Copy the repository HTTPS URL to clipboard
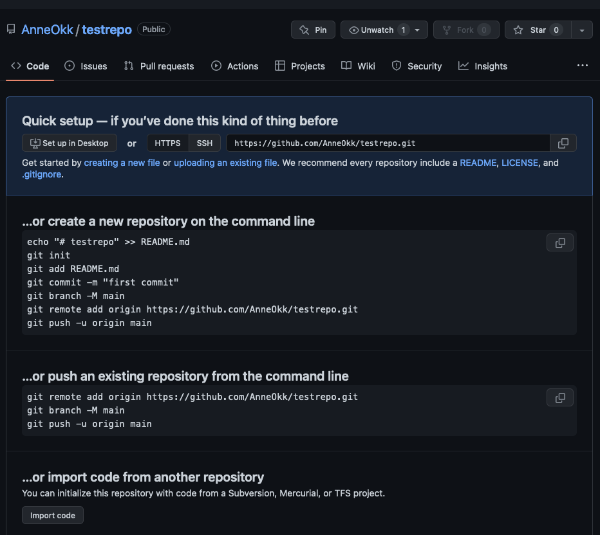Viewport: 600px width, 535px height. click(x=563, y=143)
